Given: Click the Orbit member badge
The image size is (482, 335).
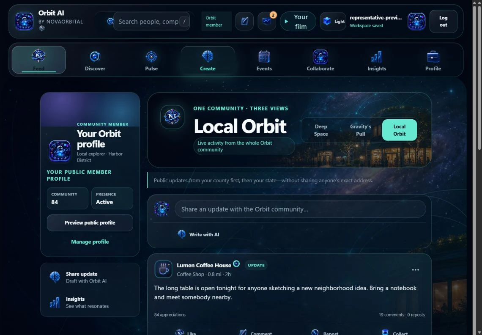Looking at the screenshot, I should click(216, 22).
